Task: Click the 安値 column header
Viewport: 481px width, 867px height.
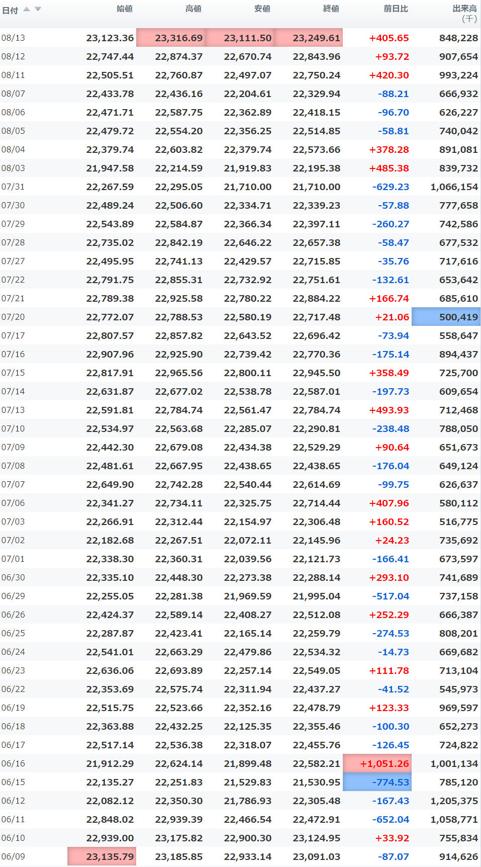Action: tap(262, 9)
